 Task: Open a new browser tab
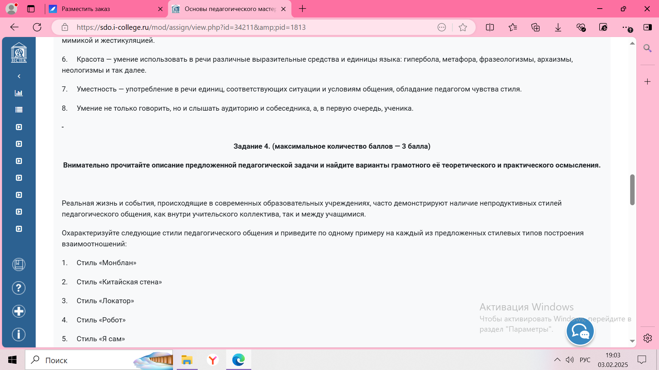(302, 9)
